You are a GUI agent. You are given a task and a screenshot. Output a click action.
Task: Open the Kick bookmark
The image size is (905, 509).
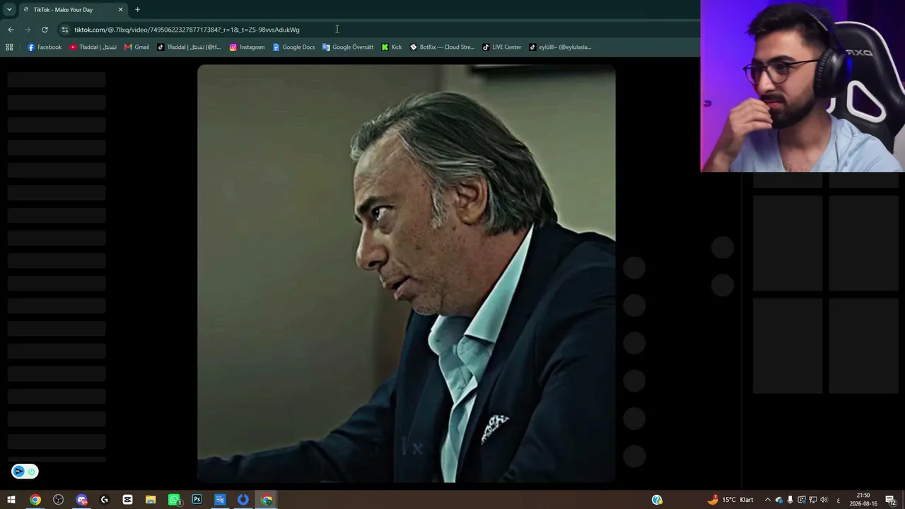(391, 47)
